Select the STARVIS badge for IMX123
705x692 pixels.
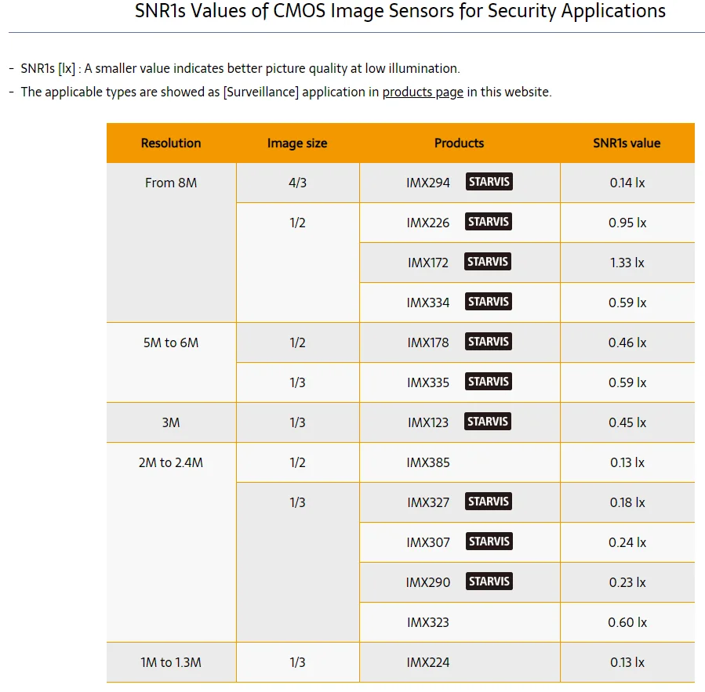(x=488, y=422)
